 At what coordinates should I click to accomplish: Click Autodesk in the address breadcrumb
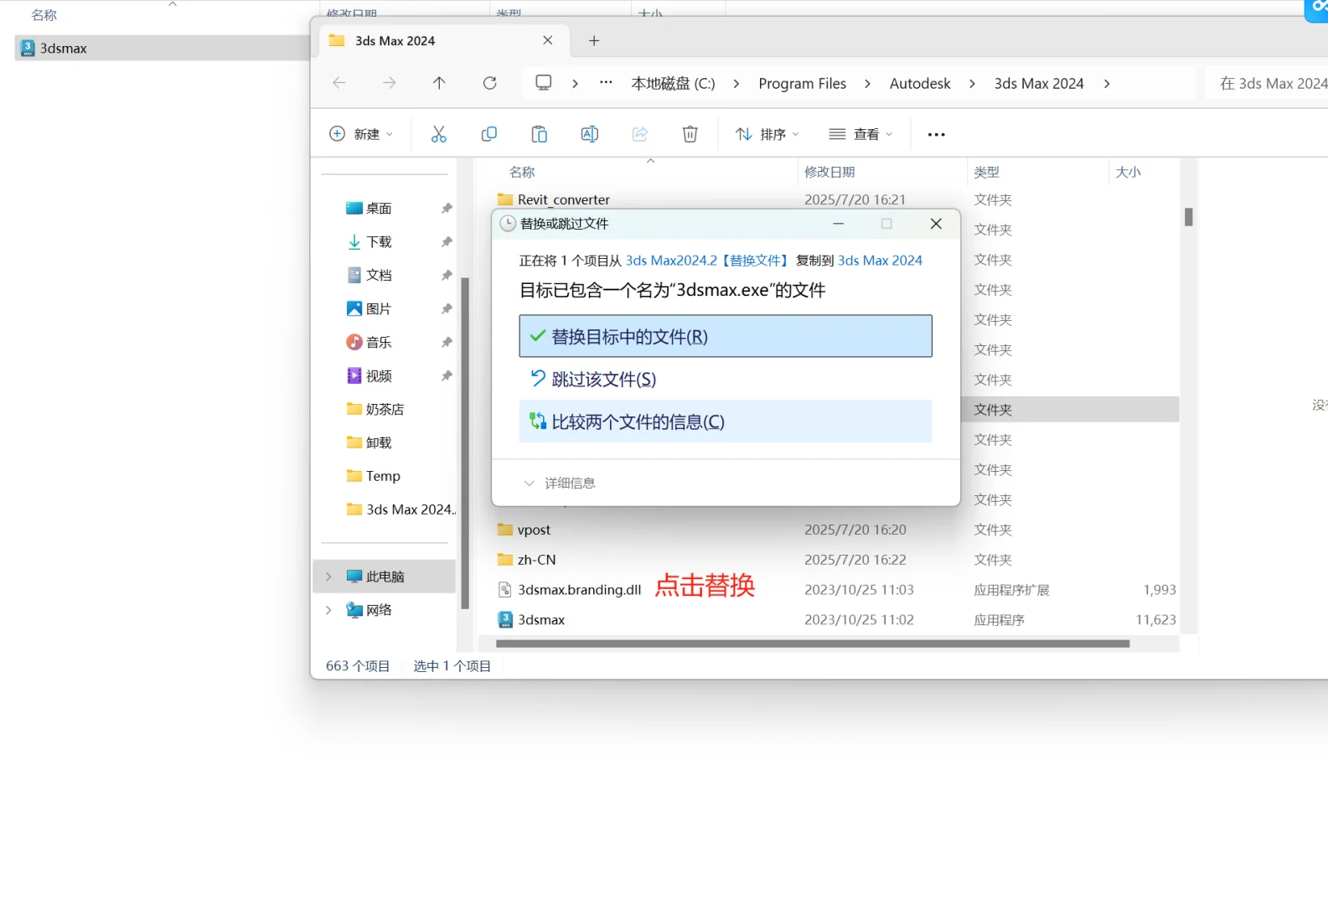click(x=920, y=83)
